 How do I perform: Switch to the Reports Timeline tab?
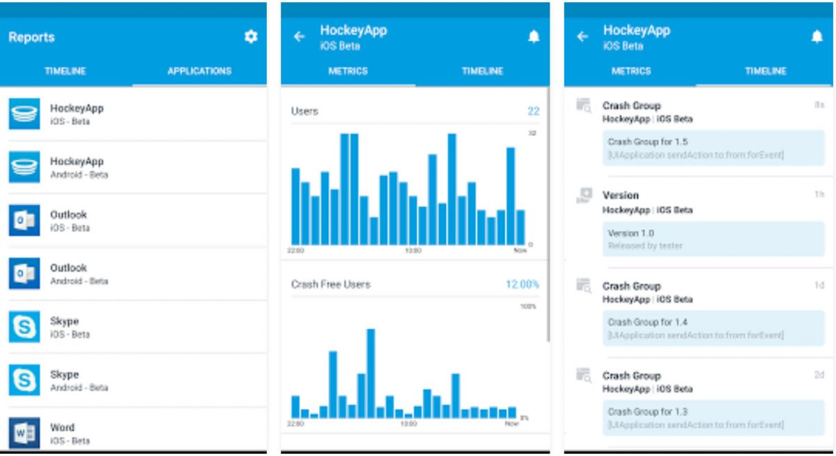coord(65,71)
